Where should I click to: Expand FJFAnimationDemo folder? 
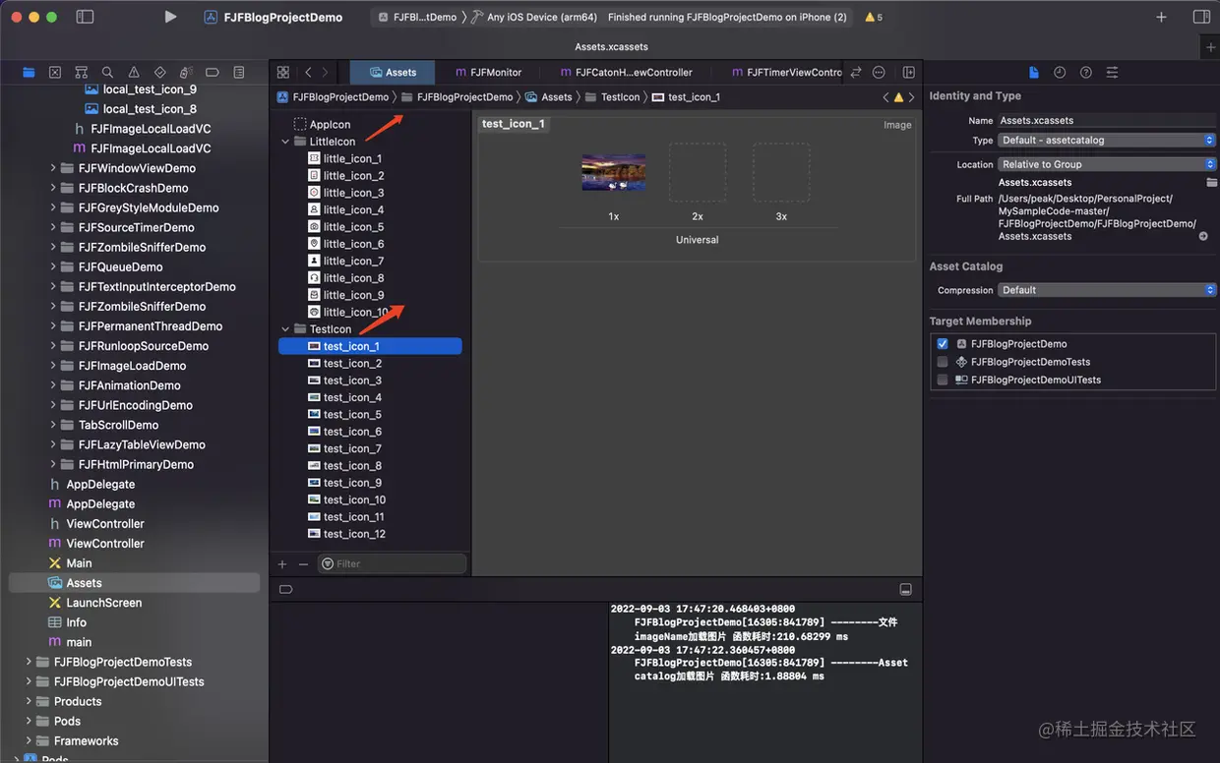pyautogui.click(x=53, y=385)
